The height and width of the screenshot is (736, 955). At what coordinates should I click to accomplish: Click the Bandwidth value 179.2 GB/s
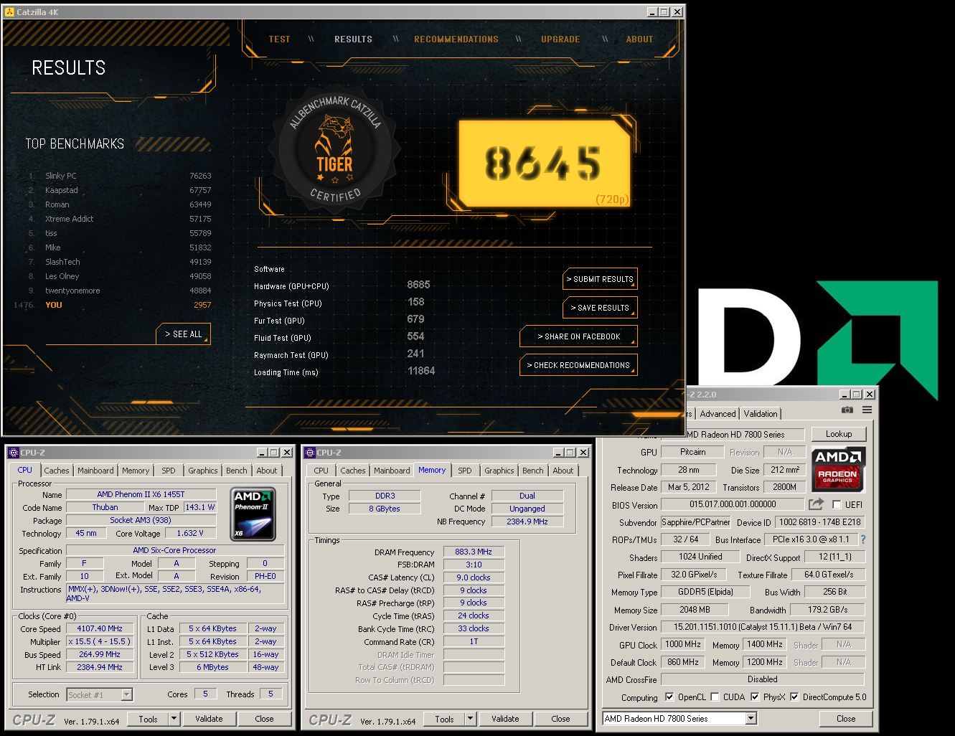point(827,610)
